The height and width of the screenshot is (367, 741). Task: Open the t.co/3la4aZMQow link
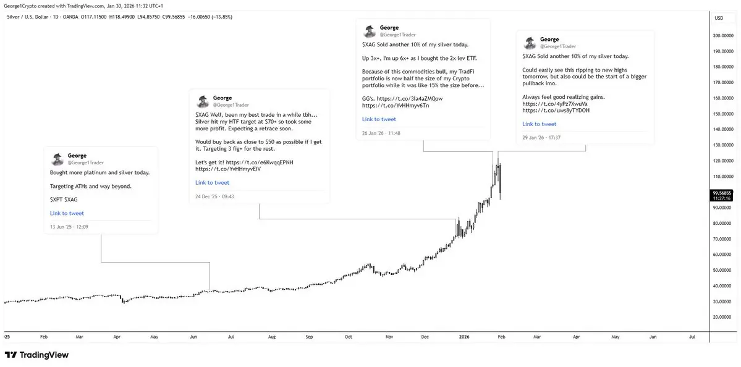409,98
